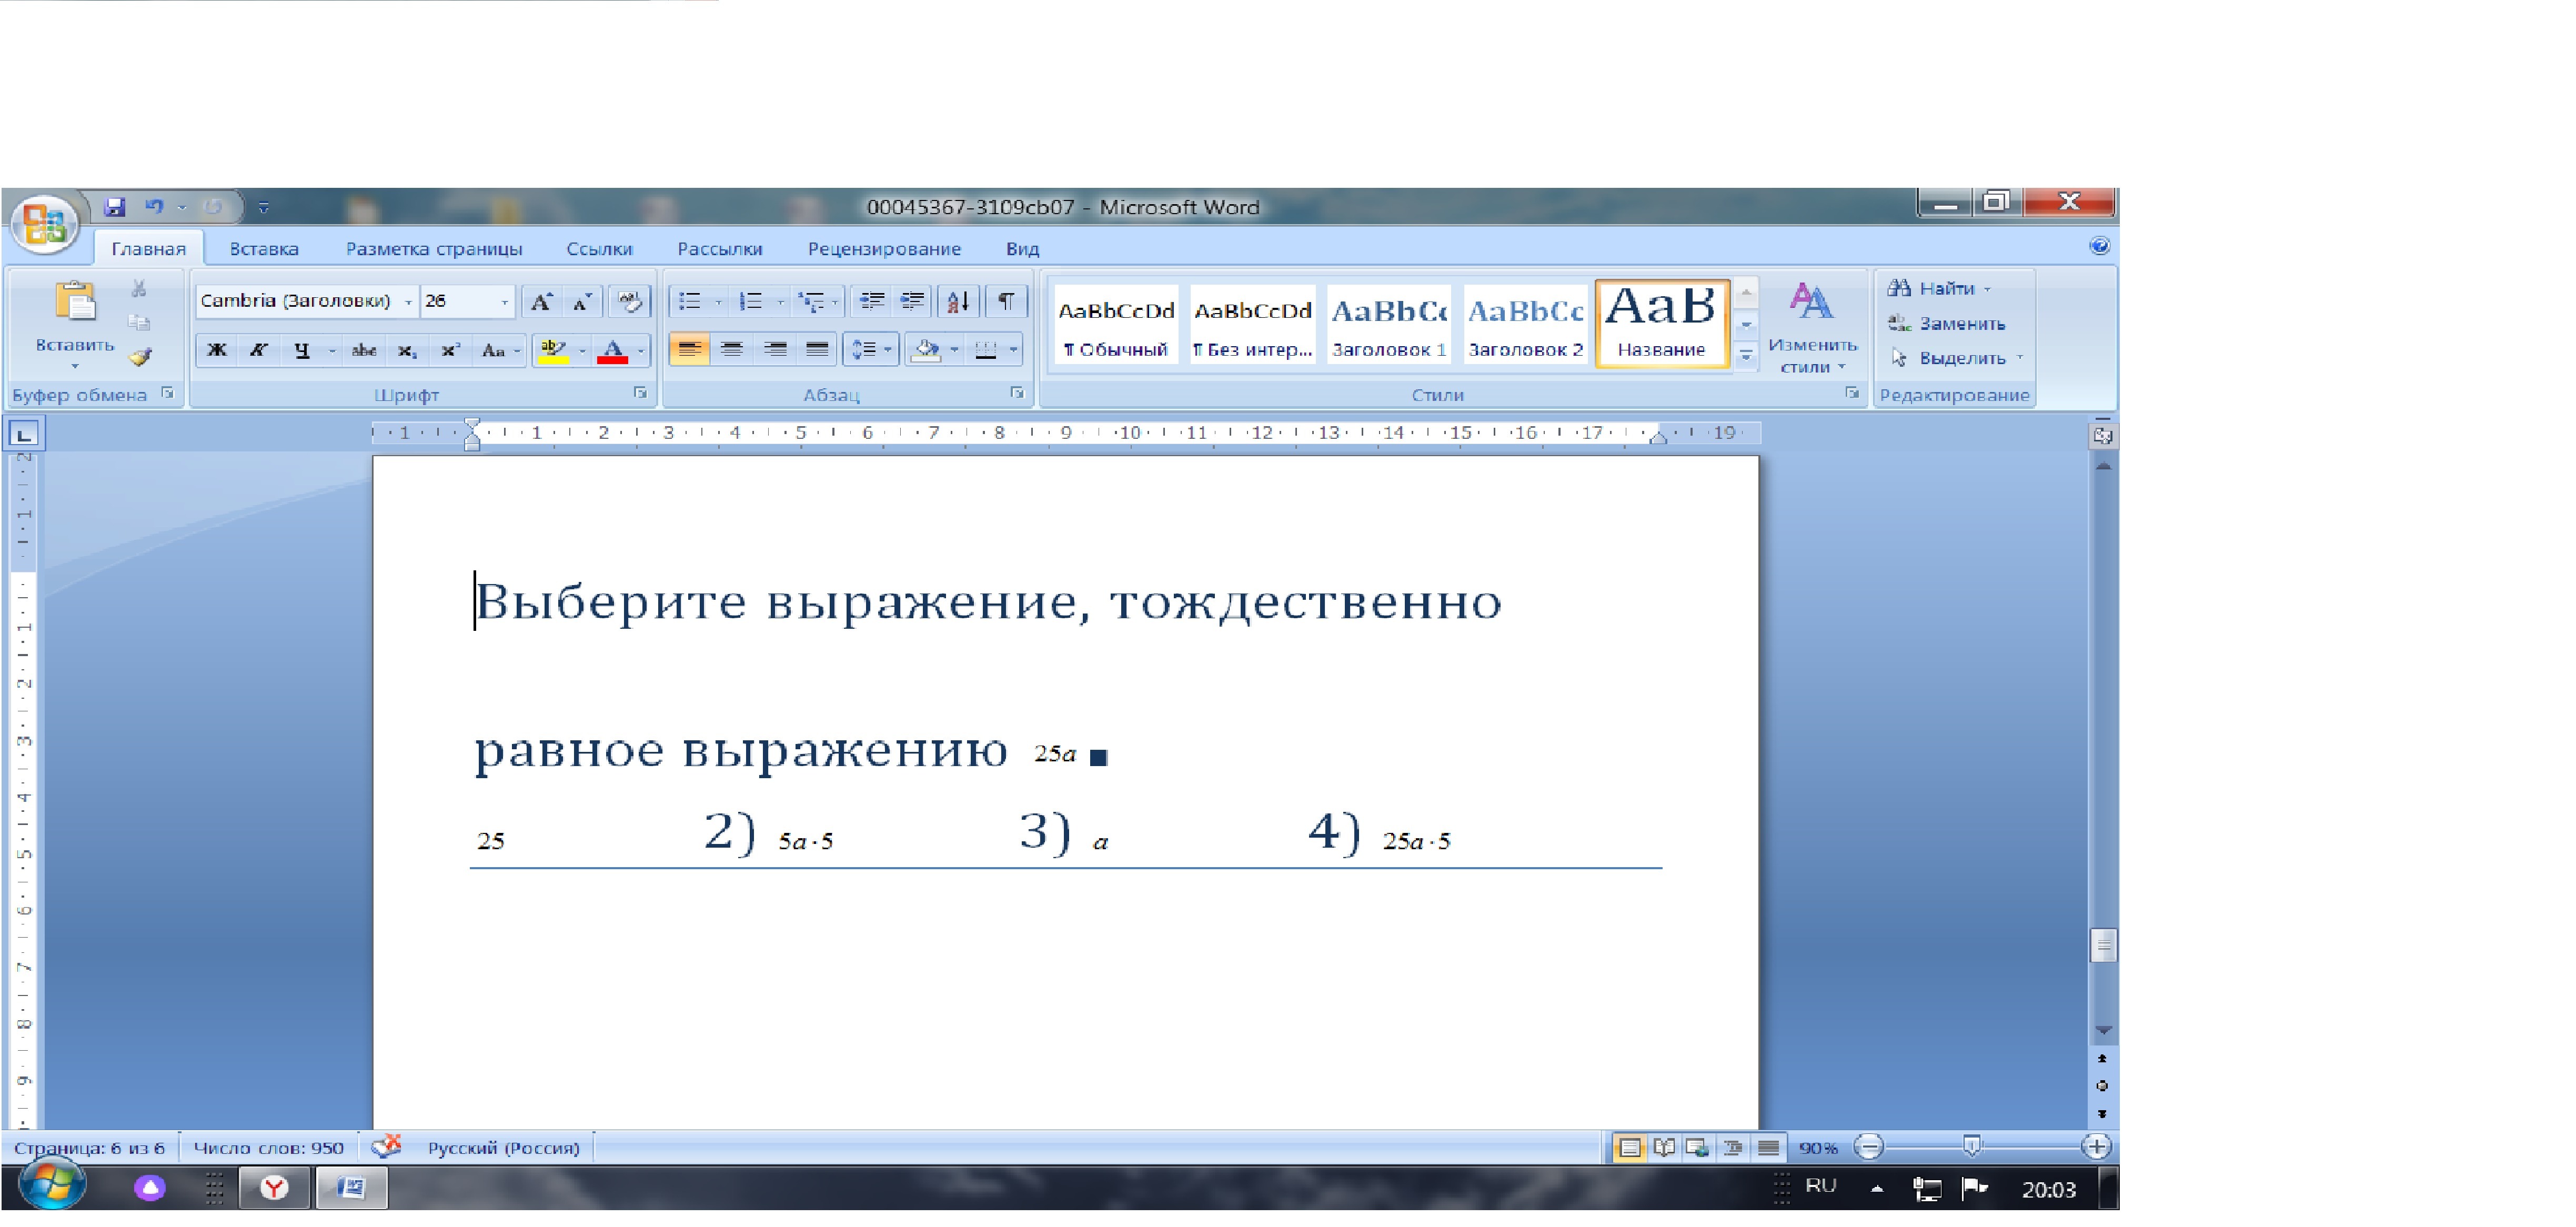Click the Format Painter brush icon
The width and height of the screenshot is (2576, 1227).
(x=140, y=357)
